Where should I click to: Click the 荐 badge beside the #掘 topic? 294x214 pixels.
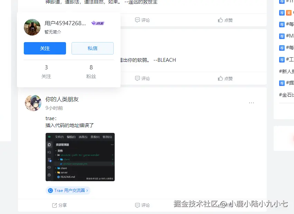click(x=281, y=83)
